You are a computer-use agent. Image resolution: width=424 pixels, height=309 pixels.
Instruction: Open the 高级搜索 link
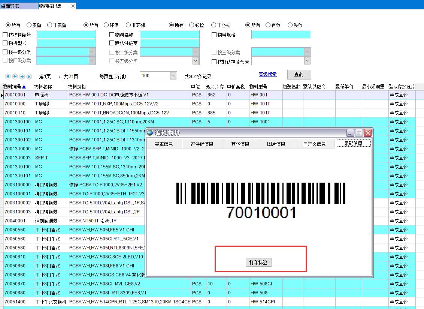pyautogui.click(x=267, y=74)
